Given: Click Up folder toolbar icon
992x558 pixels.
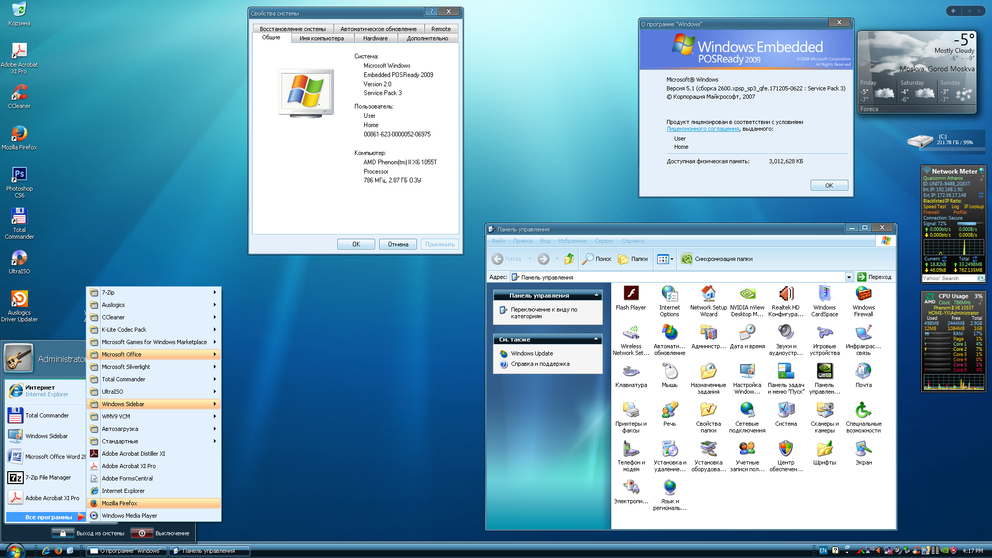Looking at the screenshot, I should click(569, 259).
